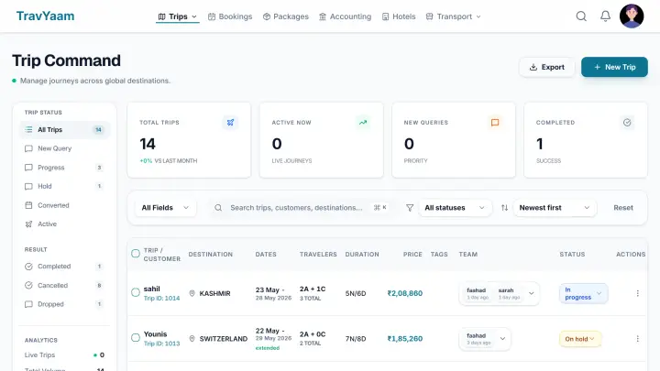
Task: Open Trip ID: 1014 link
Action: (x=161, y=299)
